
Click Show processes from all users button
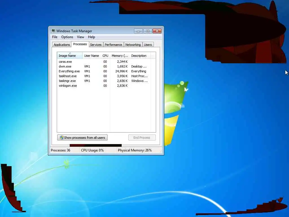click(82, 138)
